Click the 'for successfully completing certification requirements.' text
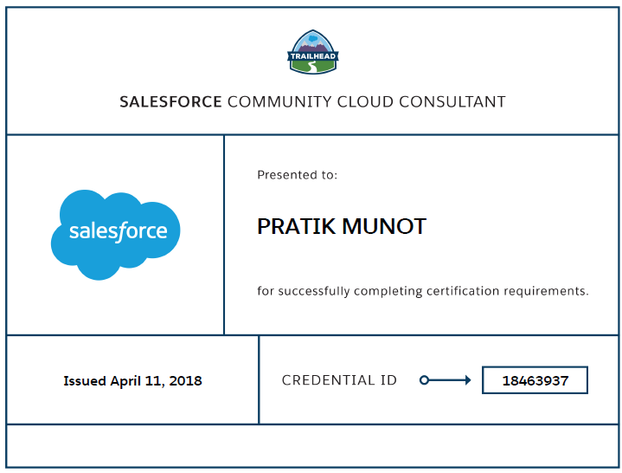 (423, 291)
